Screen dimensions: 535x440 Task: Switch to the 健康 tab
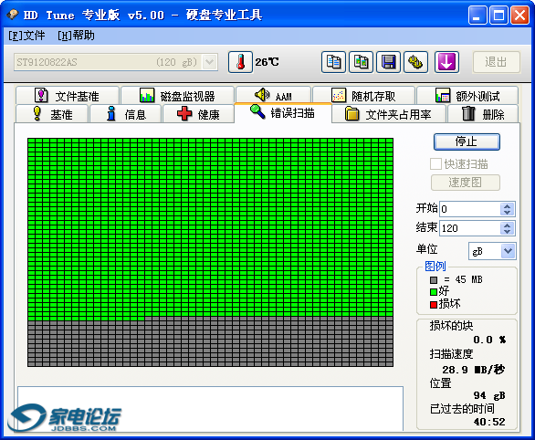(199, 114)
